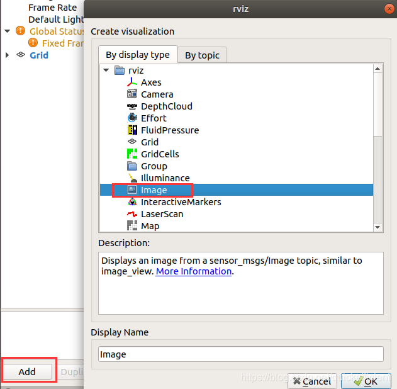Select the Grid icon in the display type list
Image resolution: width=397 pixels, height=389 pixels.
[132, 142]
